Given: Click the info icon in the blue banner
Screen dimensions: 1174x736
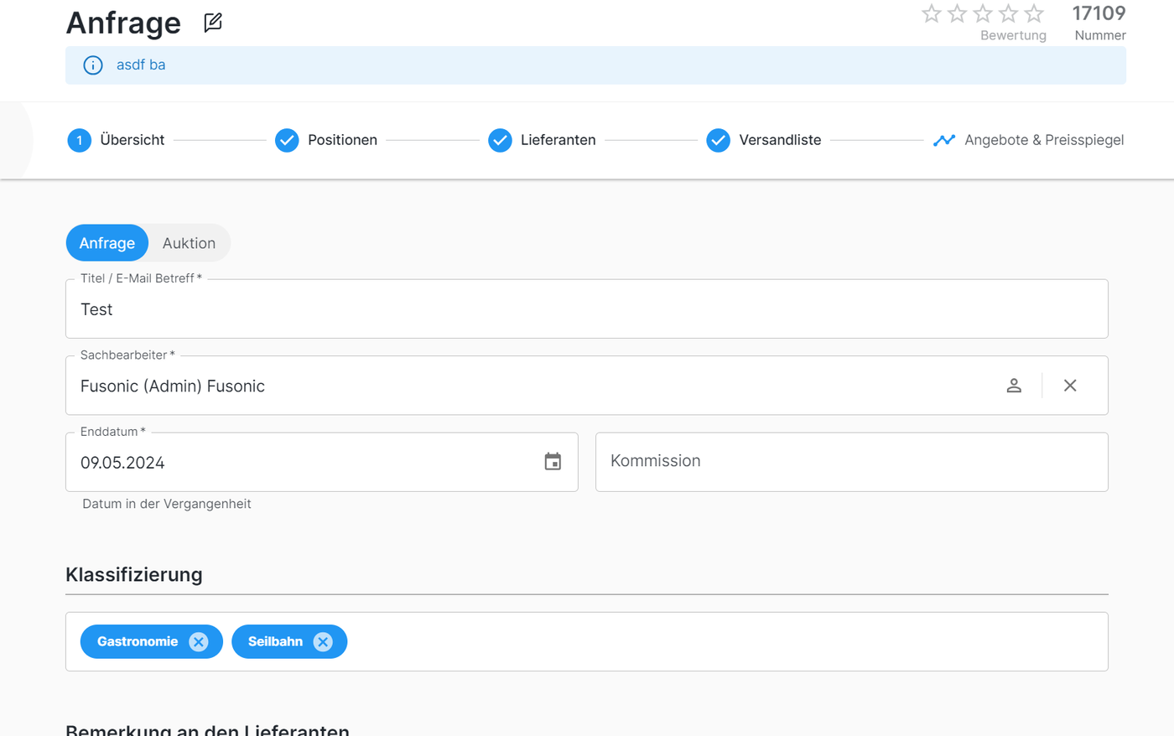Looking at the screenshot, I should coord(93,65).
